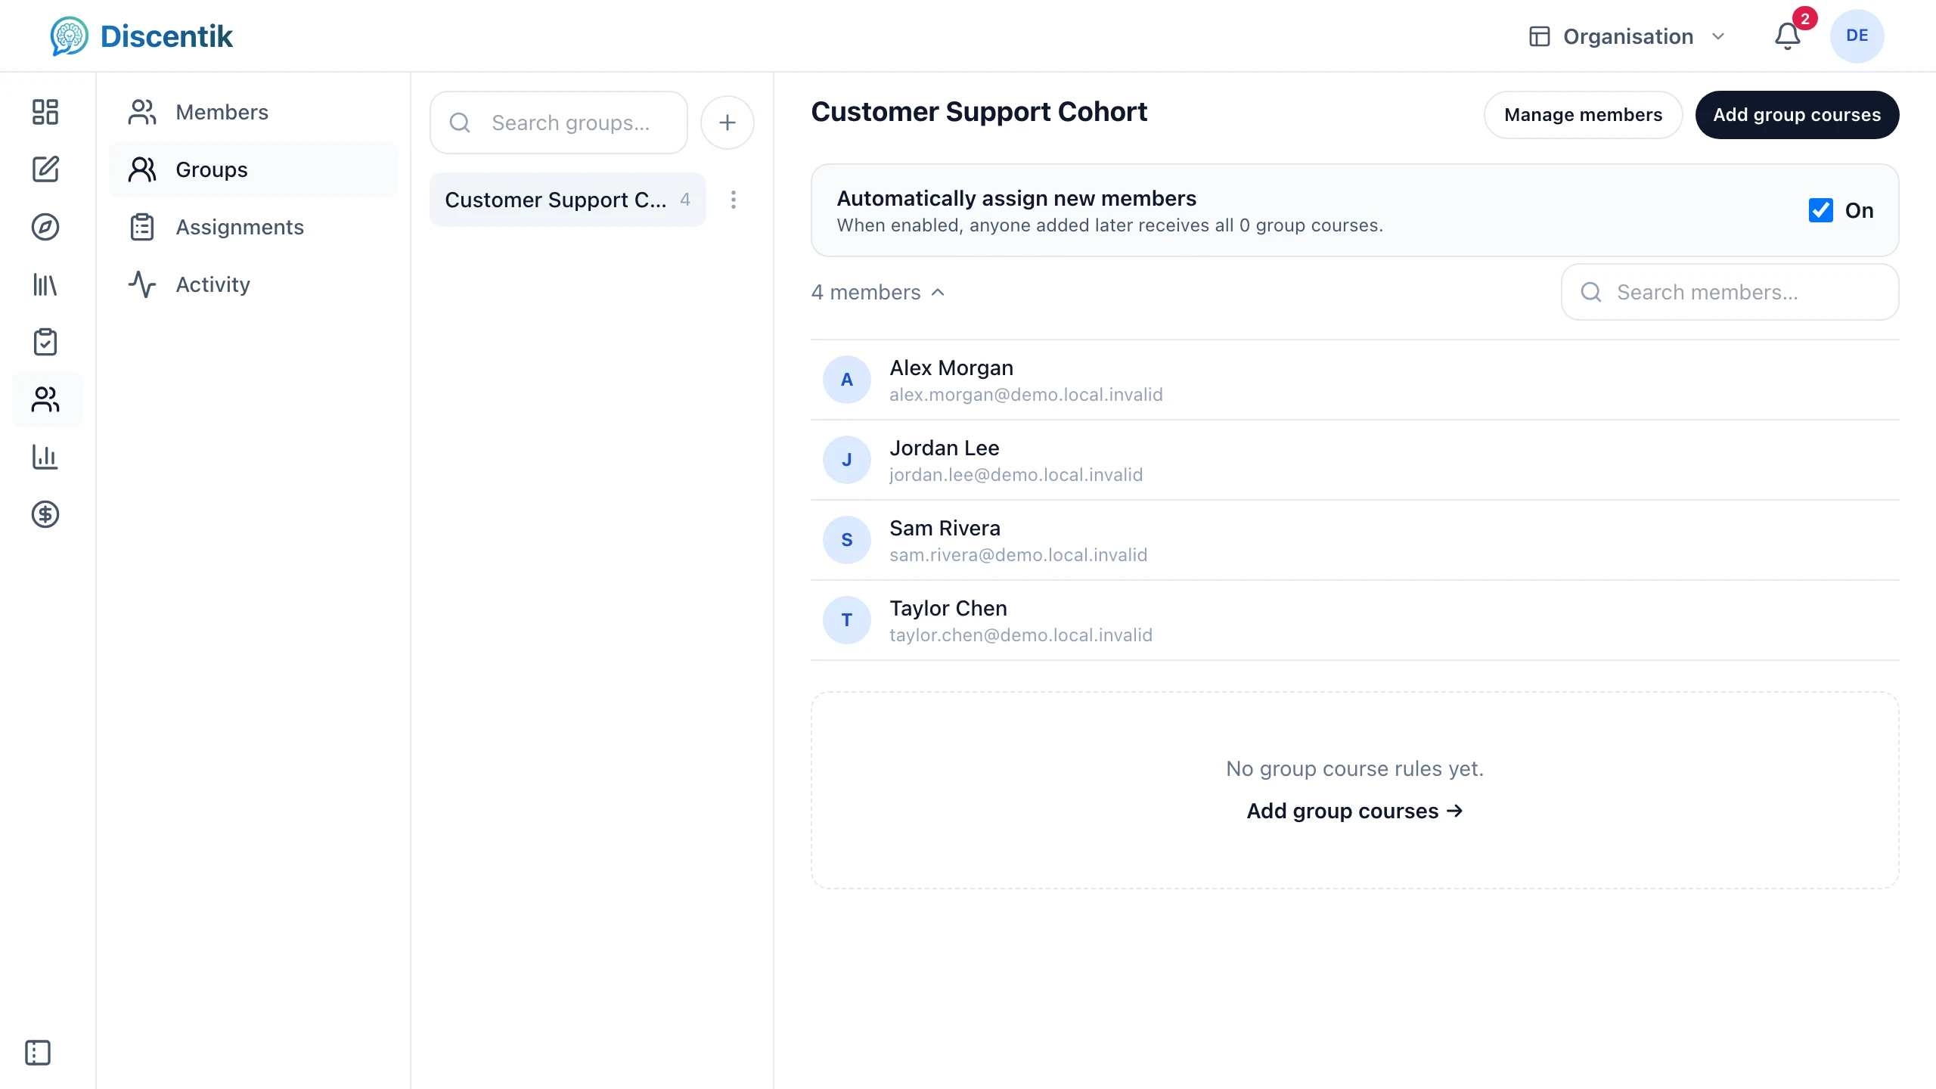Click jordan.lee@demo.local.invalid email
1936x1089 pixels.
[1016, 475]
